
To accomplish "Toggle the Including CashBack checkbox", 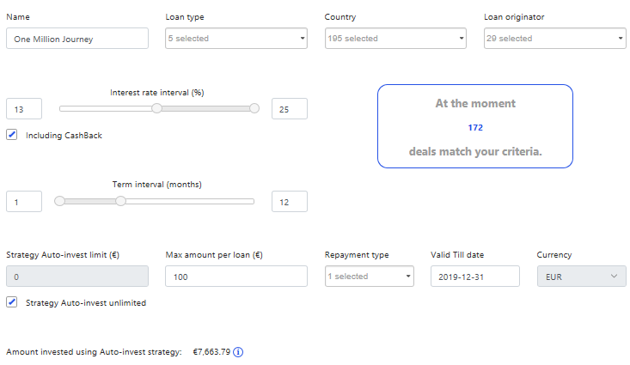I will coord(12,135).
